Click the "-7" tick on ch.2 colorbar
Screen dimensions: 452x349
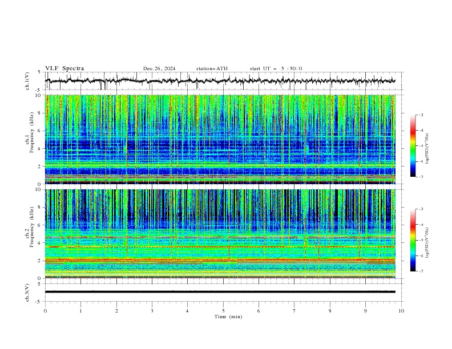point(421,271)
